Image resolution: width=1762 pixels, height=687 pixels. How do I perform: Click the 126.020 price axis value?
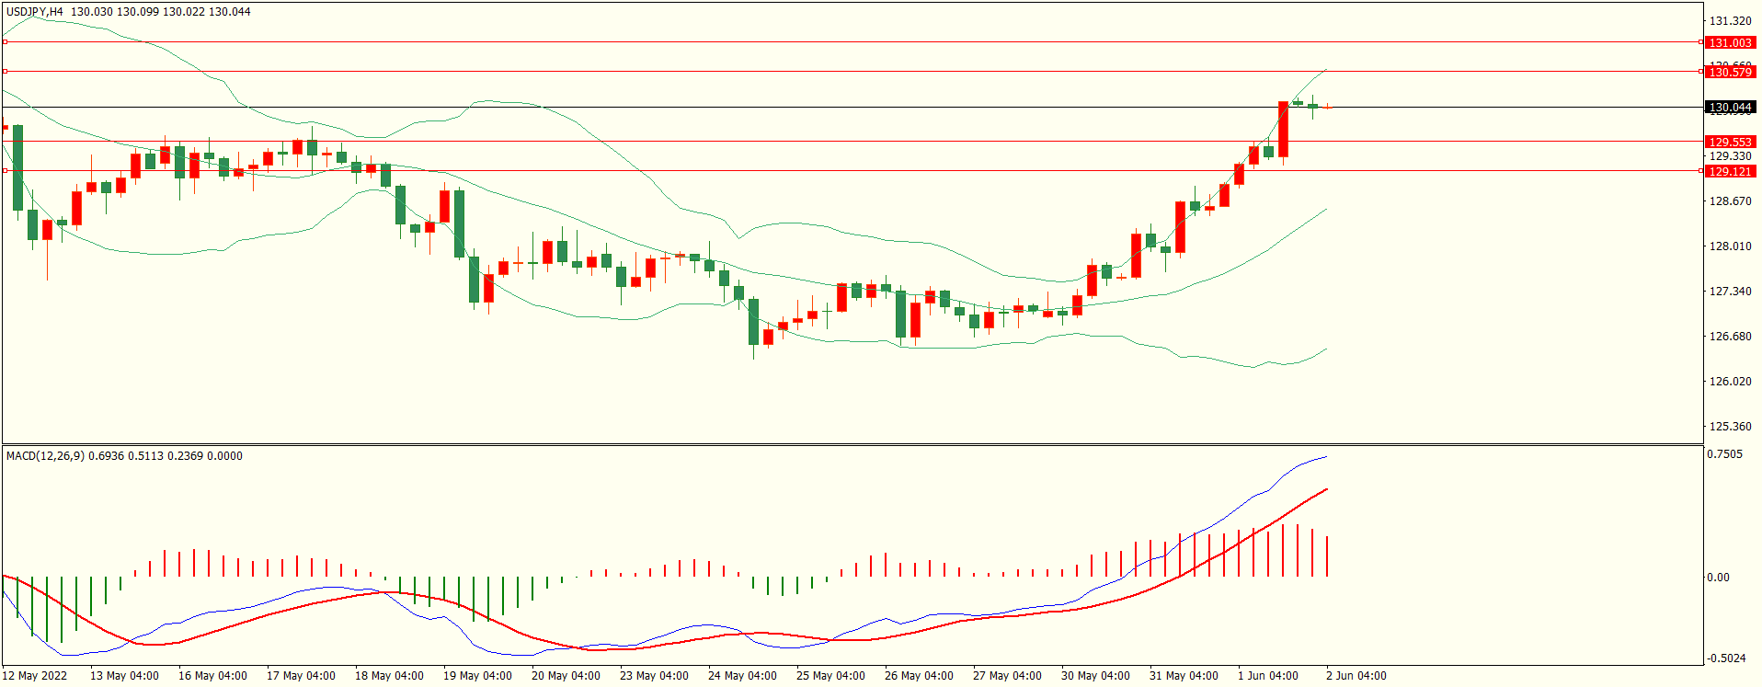[x=1730, y=381]
